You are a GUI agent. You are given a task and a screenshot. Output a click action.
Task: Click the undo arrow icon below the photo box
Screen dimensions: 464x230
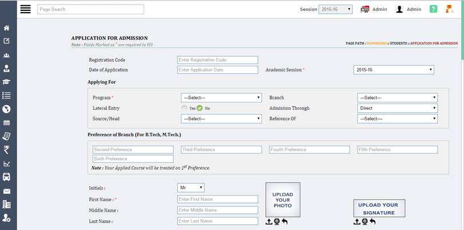click(x=284, y=221)
